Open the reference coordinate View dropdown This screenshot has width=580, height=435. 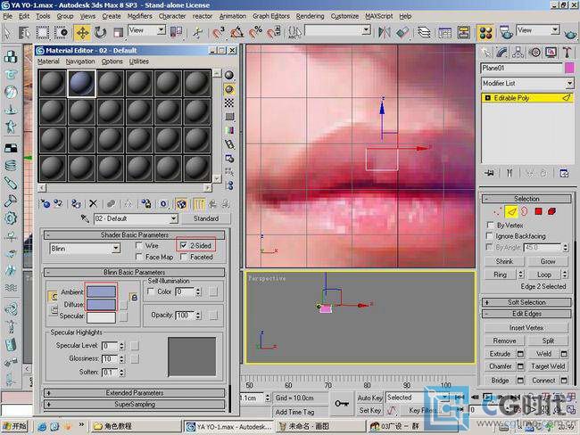pos(162,30)
